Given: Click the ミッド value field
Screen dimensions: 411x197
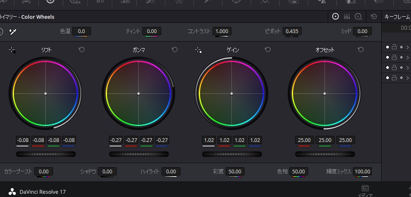Looking at the screenshot, I should pyautogui.click(x=362, y=31).
